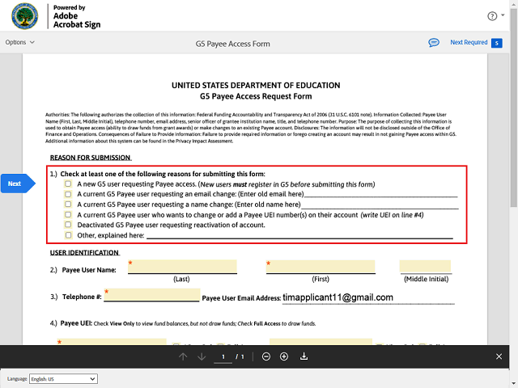Click the zoom out minus icon
Image resolution: width=518 pixels, height=388 pixels.
266,356
